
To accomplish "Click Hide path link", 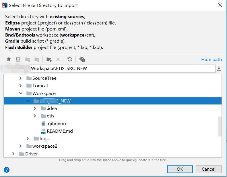I will coord(212,60).
